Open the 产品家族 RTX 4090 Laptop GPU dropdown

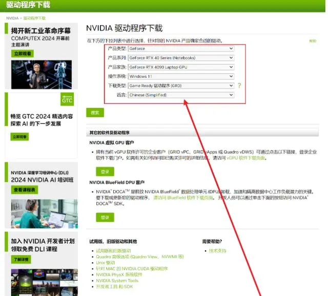(181, 67)
